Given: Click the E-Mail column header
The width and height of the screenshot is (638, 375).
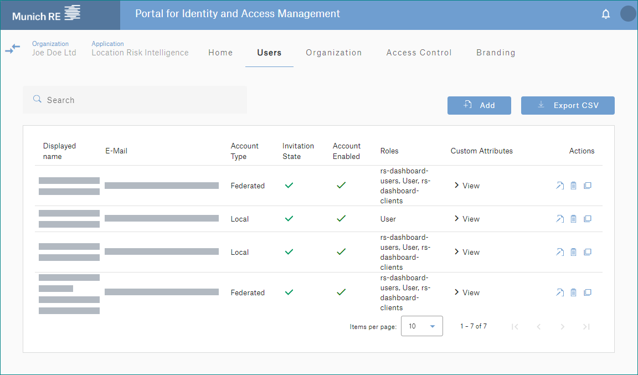Looking at the screenshot, I should click(116, 151).
